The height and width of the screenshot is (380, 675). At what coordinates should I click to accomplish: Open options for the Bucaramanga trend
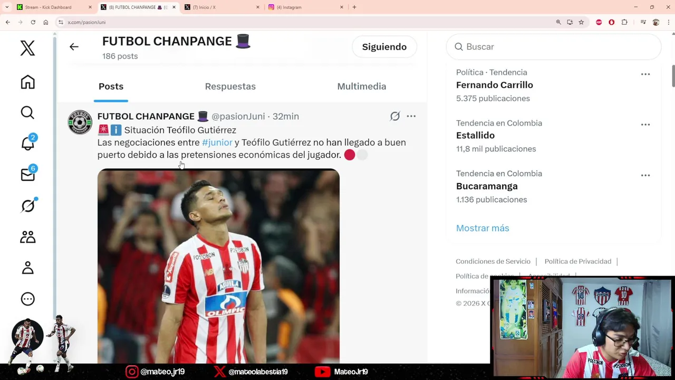645,175
